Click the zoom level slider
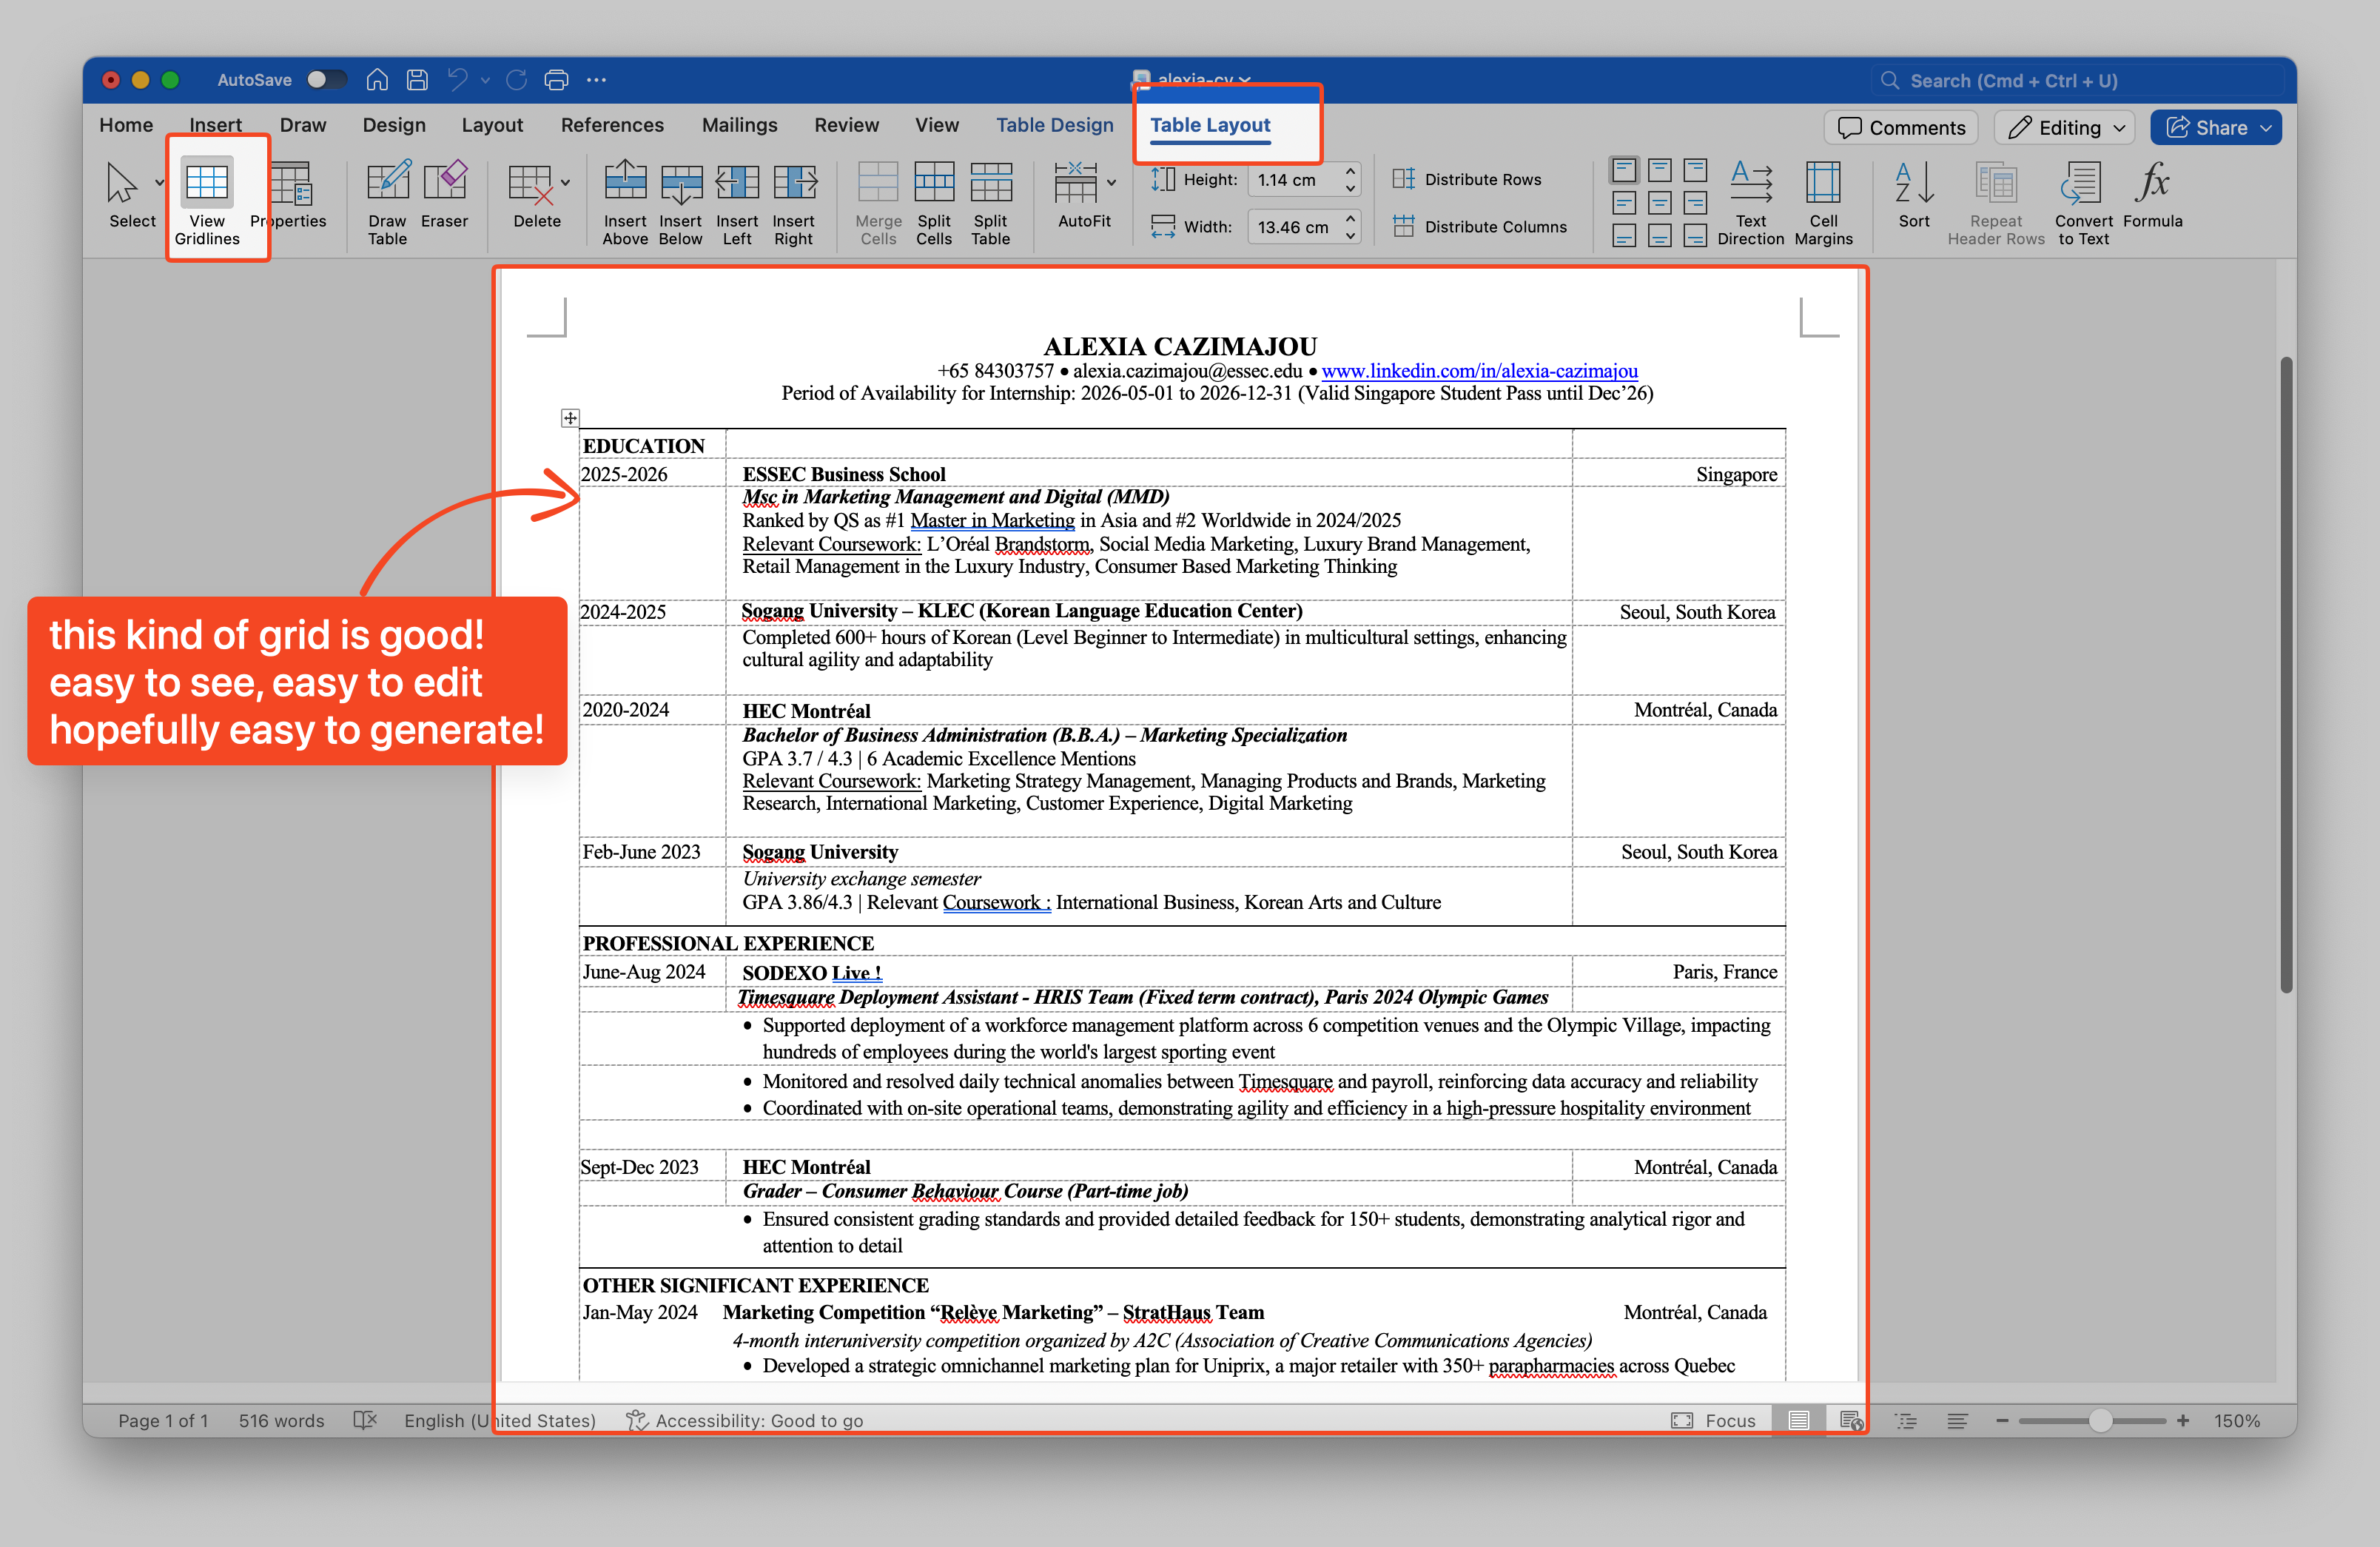 pos(2100,1420)
